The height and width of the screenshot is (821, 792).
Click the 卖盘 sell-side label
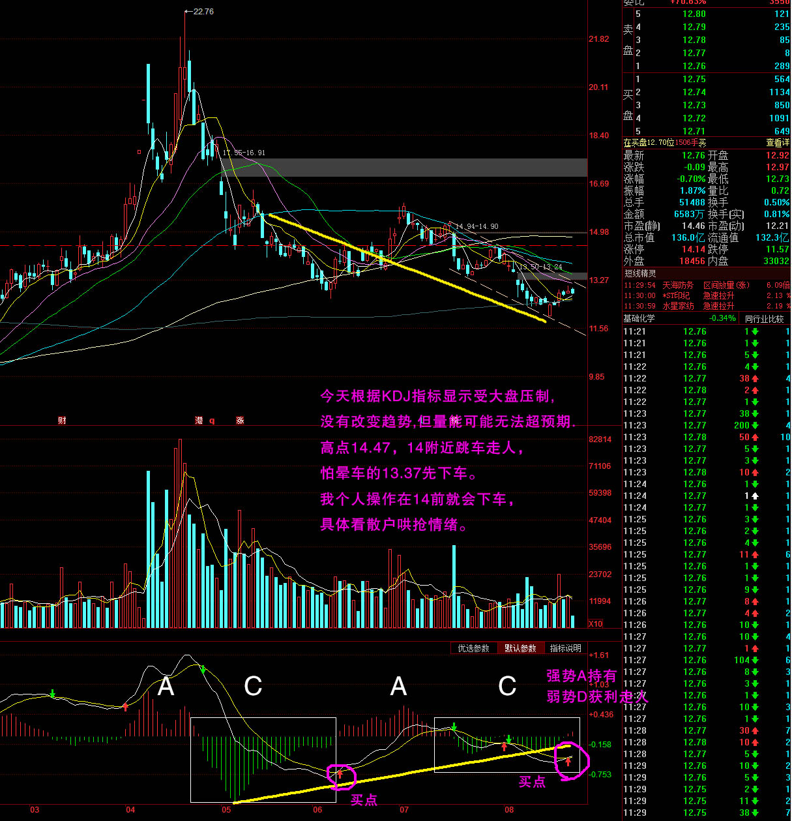pyautogui.click(x=628, y=40)
